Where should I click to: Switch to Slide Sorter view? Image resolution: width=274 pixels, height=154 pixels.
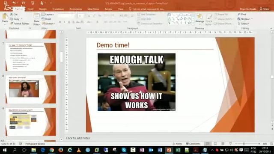point(215,144)
